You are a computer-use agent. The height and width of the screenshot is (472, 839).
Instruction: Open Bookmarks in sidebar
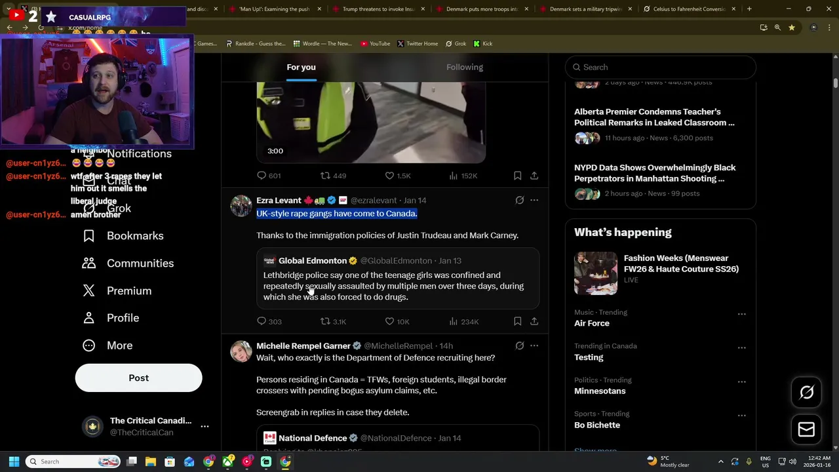[x=123, y=236]
